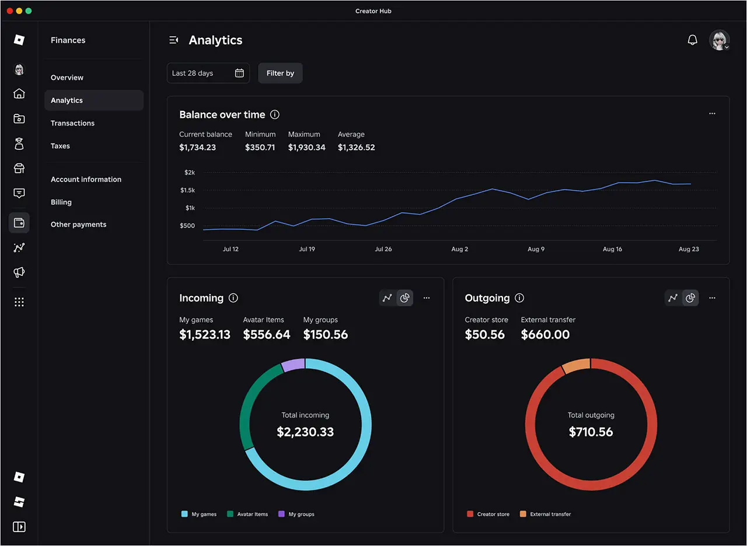Launch the Roblox app shortcut above the Studio icon

coord(19,477)
